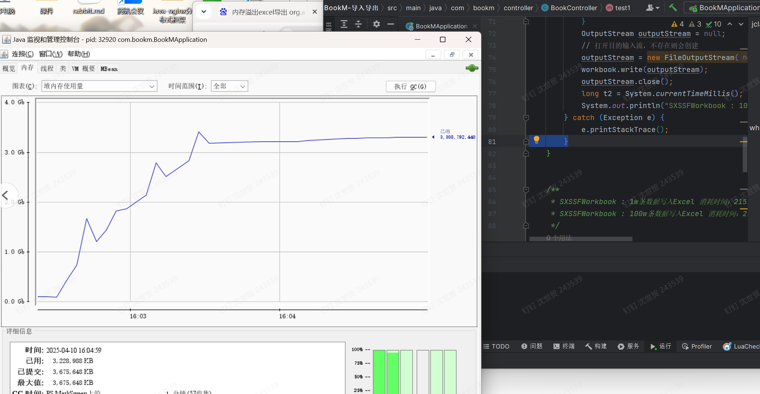The image size is (760, 394).
Task: Expand the 图表 heap memory usage dropdown
Action: tap(100, 86)
